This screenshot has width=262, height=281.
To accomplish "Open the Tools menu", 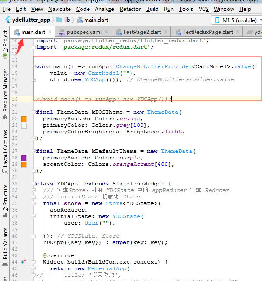I will point(186,9).
